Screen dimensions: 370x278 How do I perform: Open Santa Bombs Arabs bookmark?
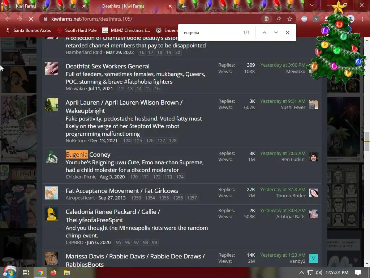28,30
